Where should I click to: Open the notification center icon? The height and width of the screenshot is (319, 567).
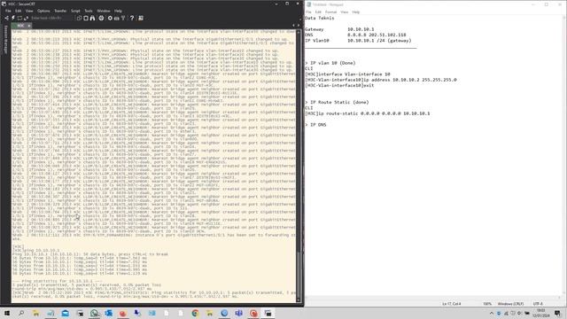[x=557, y=313]
